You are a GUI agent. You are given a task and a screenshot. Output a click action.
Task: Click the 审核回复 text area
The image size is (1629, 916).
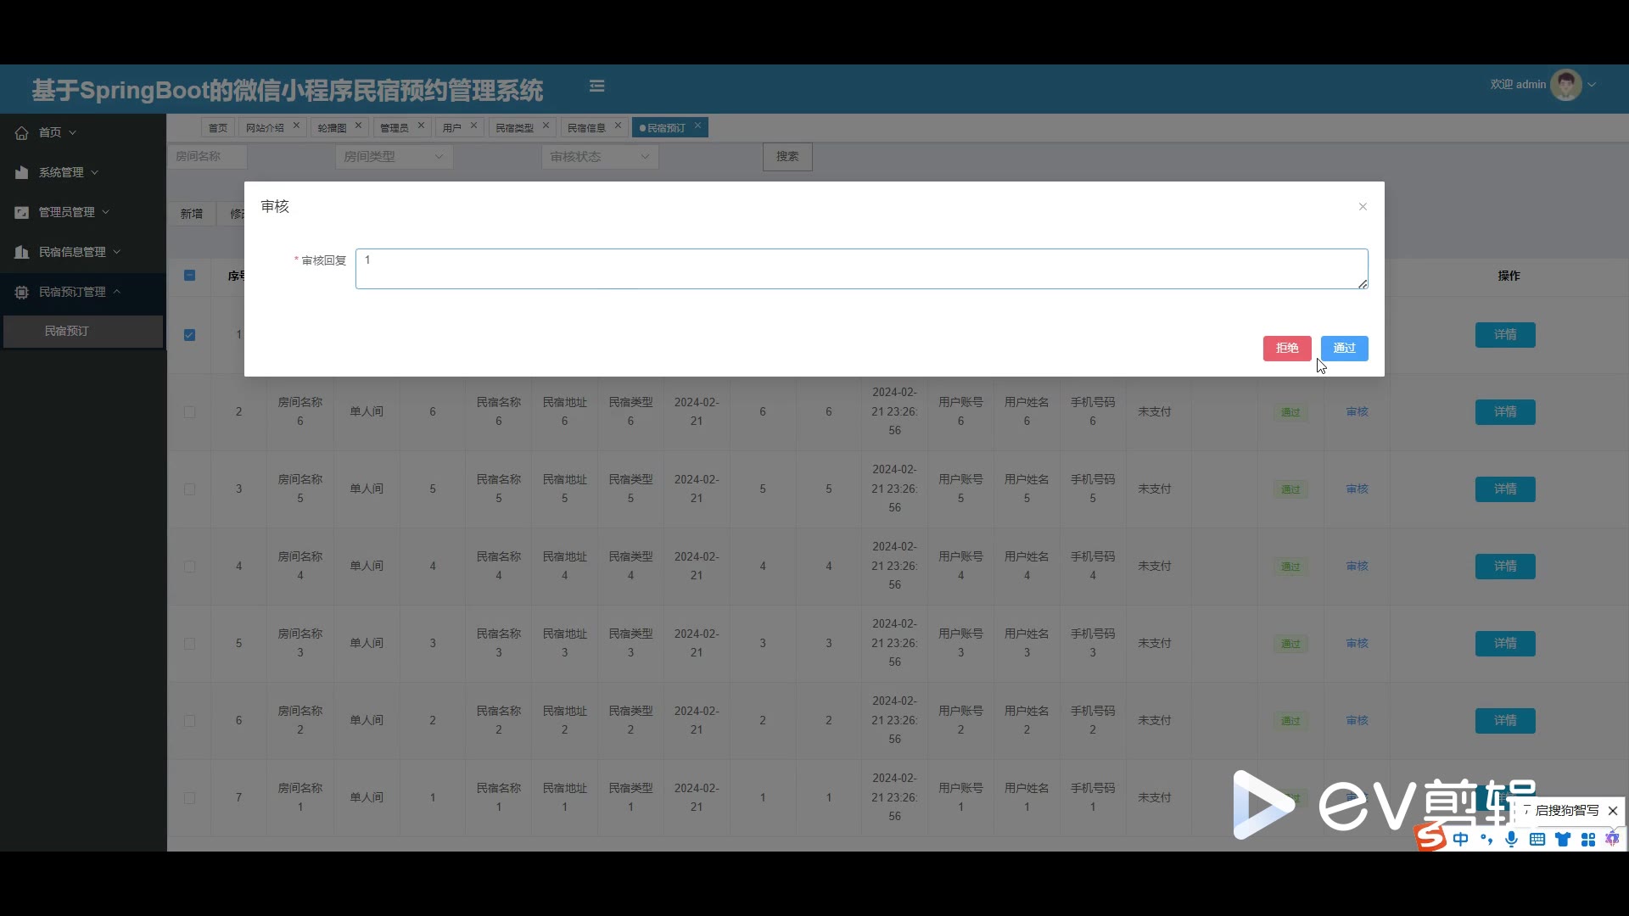(x=860, y=269)
